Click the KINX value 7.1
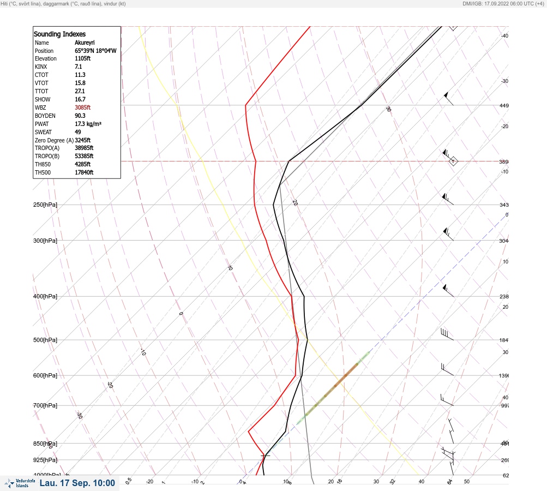Image resolution: width=547 pixels, height=491 pixels. pyautogui.click(x=79, y=67)
